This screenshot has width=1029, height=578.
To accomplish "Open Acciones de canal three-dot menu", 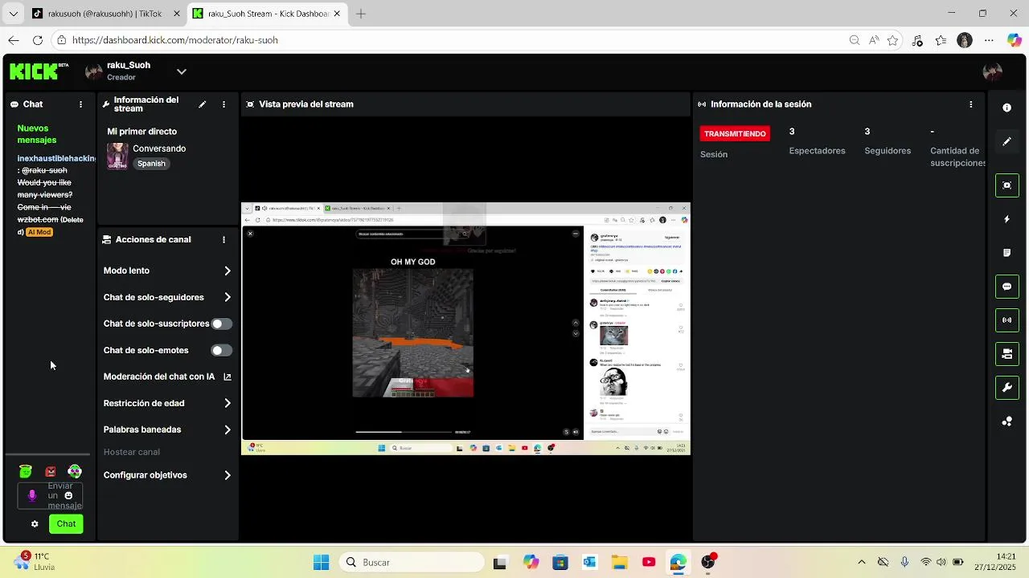I will [x=224, y=239].
